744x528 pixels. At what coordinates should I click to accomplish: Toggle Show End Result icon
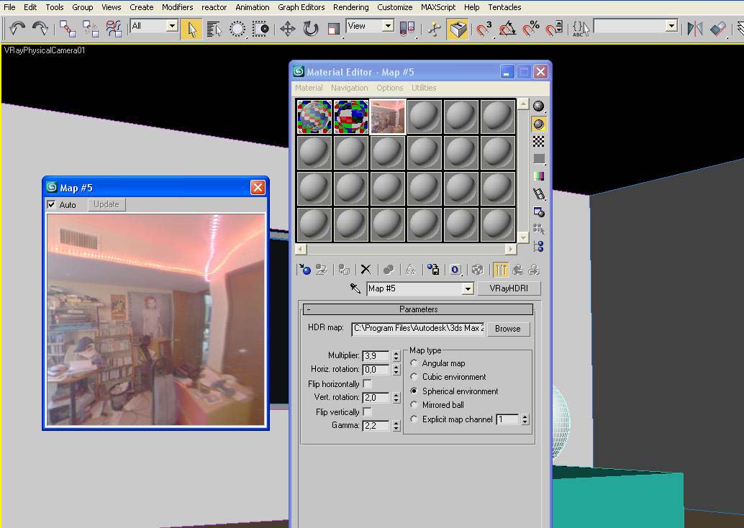(x=500, y=270)
